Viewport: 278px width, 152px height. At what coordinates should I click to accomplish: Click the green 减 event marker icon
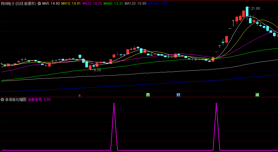tap(257, 95)
